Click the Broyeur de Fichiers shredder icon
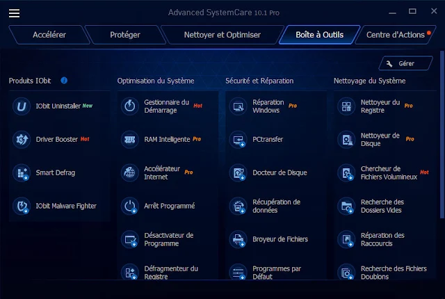Image resolution: width=445 pixels, height=299 pixels. pyautogui.click(x=238, y=239)
